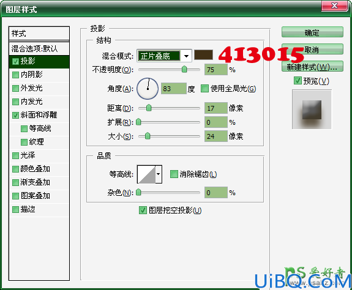Uncheck the 斜面和浮雕 checkbox
The height and width of the screenshot is (290, 352).
(x=15, y=115)
